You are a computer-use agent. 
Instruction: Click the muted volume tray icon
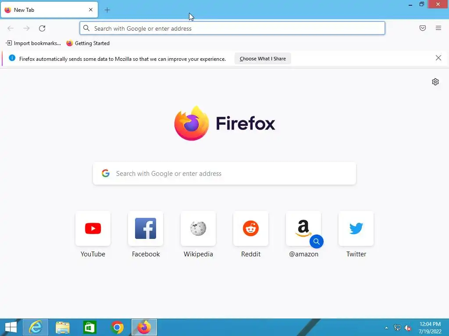(408, 328)
